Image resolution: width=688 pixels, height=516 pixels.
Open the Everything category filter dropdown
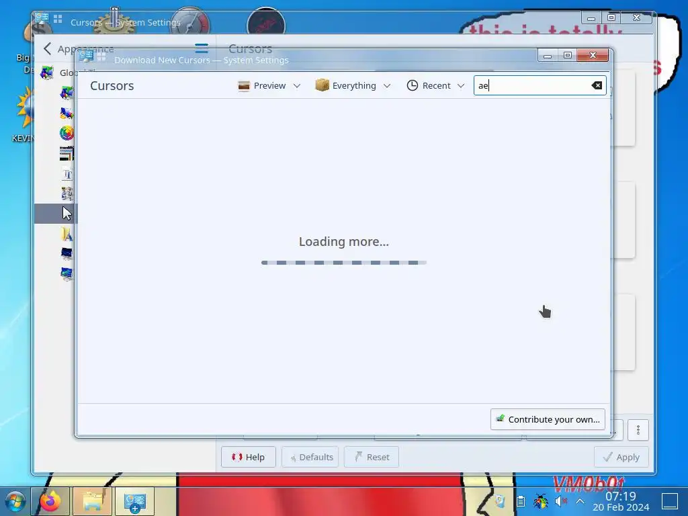(353, 85)
